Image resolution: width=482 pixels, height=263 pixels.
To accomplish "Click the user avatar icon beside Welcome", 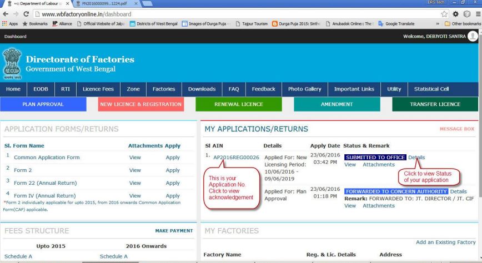I will (x=473, y=36).
